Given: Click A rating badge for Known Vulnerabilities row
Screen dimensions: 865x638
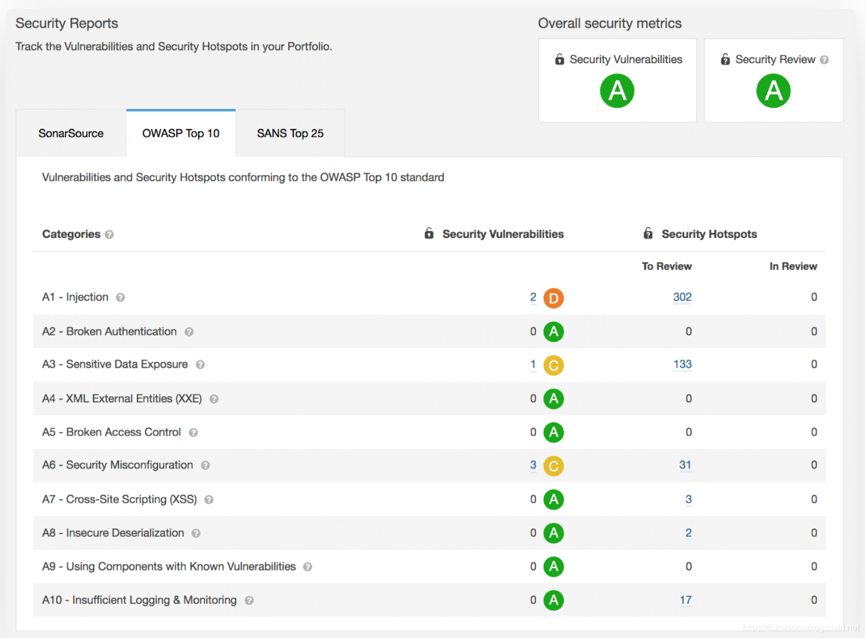Looking at the screenshot, I should (x=553, y=567).
